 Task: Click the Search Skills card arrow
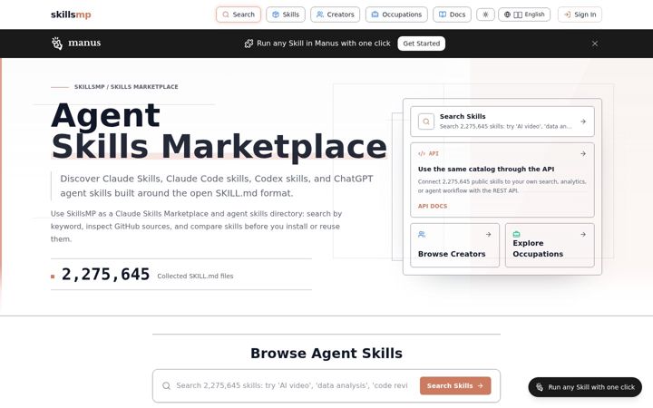pos(583,121)
